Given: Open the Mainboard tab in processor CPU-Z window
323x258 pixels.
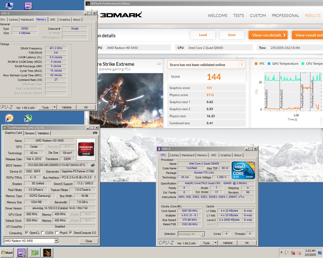Looking at the screenshot, I should tap(188, 155).
